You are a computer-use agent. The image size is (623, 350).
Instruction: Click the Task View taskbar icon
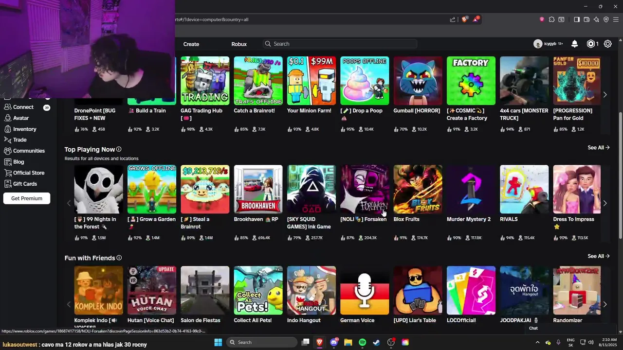[305, 342]
